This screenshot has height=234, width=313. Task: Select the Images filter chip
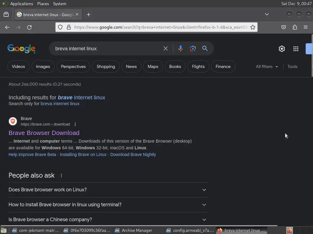point(43,67)
